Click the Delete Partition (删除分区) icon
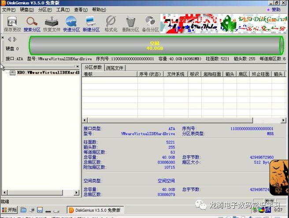 coord(131,24)
